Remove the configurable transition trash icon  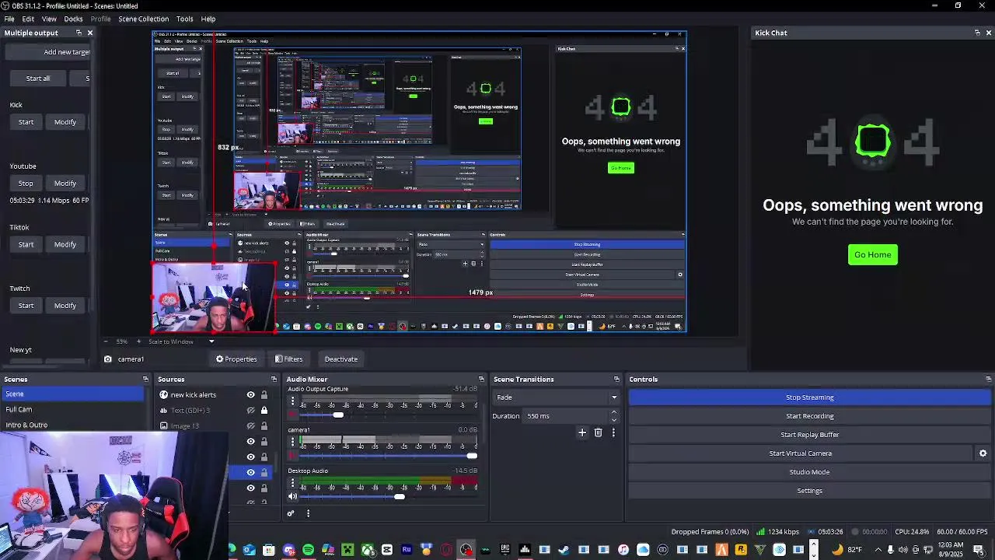pos(598,432)
